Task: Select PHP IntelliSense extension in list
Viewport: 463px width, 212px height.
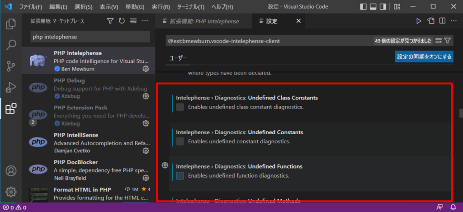Action: 88,142
